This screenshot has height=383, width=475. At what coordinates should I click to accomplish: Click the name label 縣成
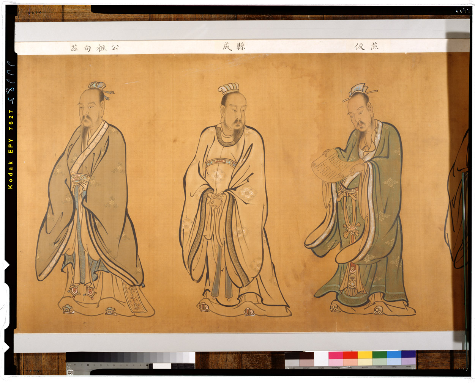pyautogui.click(x=234, y=47)
